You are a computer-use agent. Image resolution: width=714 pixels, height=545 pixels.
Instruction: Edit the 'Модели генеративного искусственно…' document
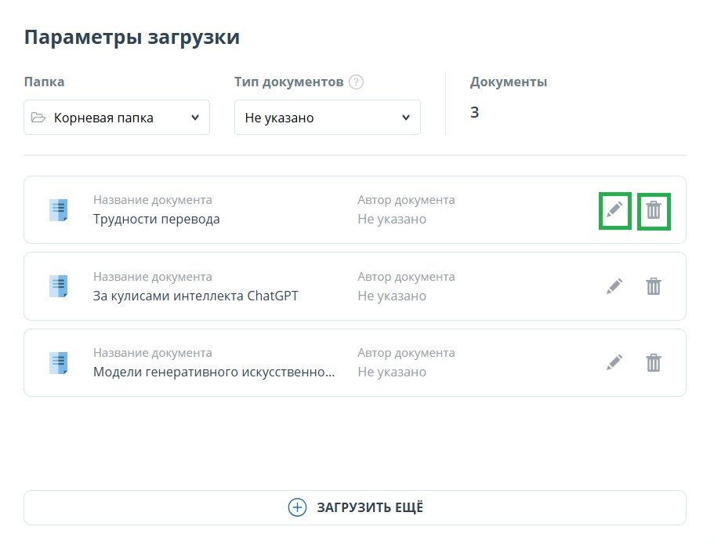coord(614,362)
